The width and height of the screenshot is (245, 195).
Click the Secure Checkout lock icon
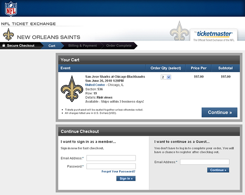(x=4, y=46)
